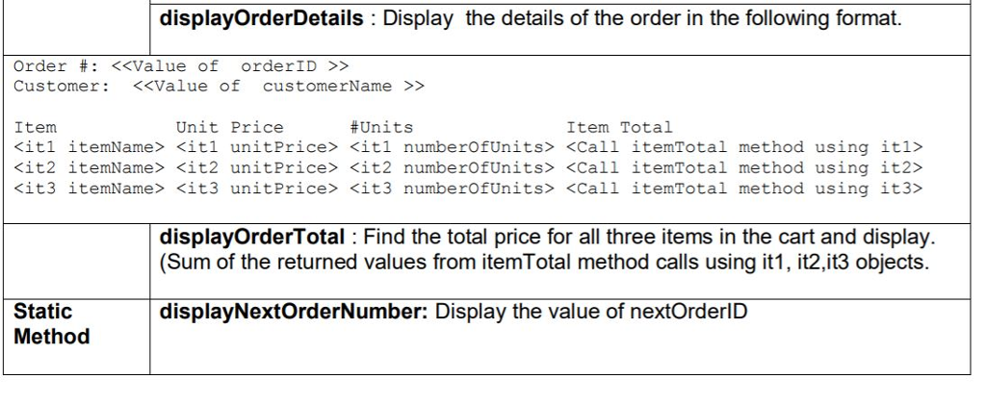Click the bold text 'displayOrderDetails'
The height and width of the screenshot is (404, 986).
(262, 19)
